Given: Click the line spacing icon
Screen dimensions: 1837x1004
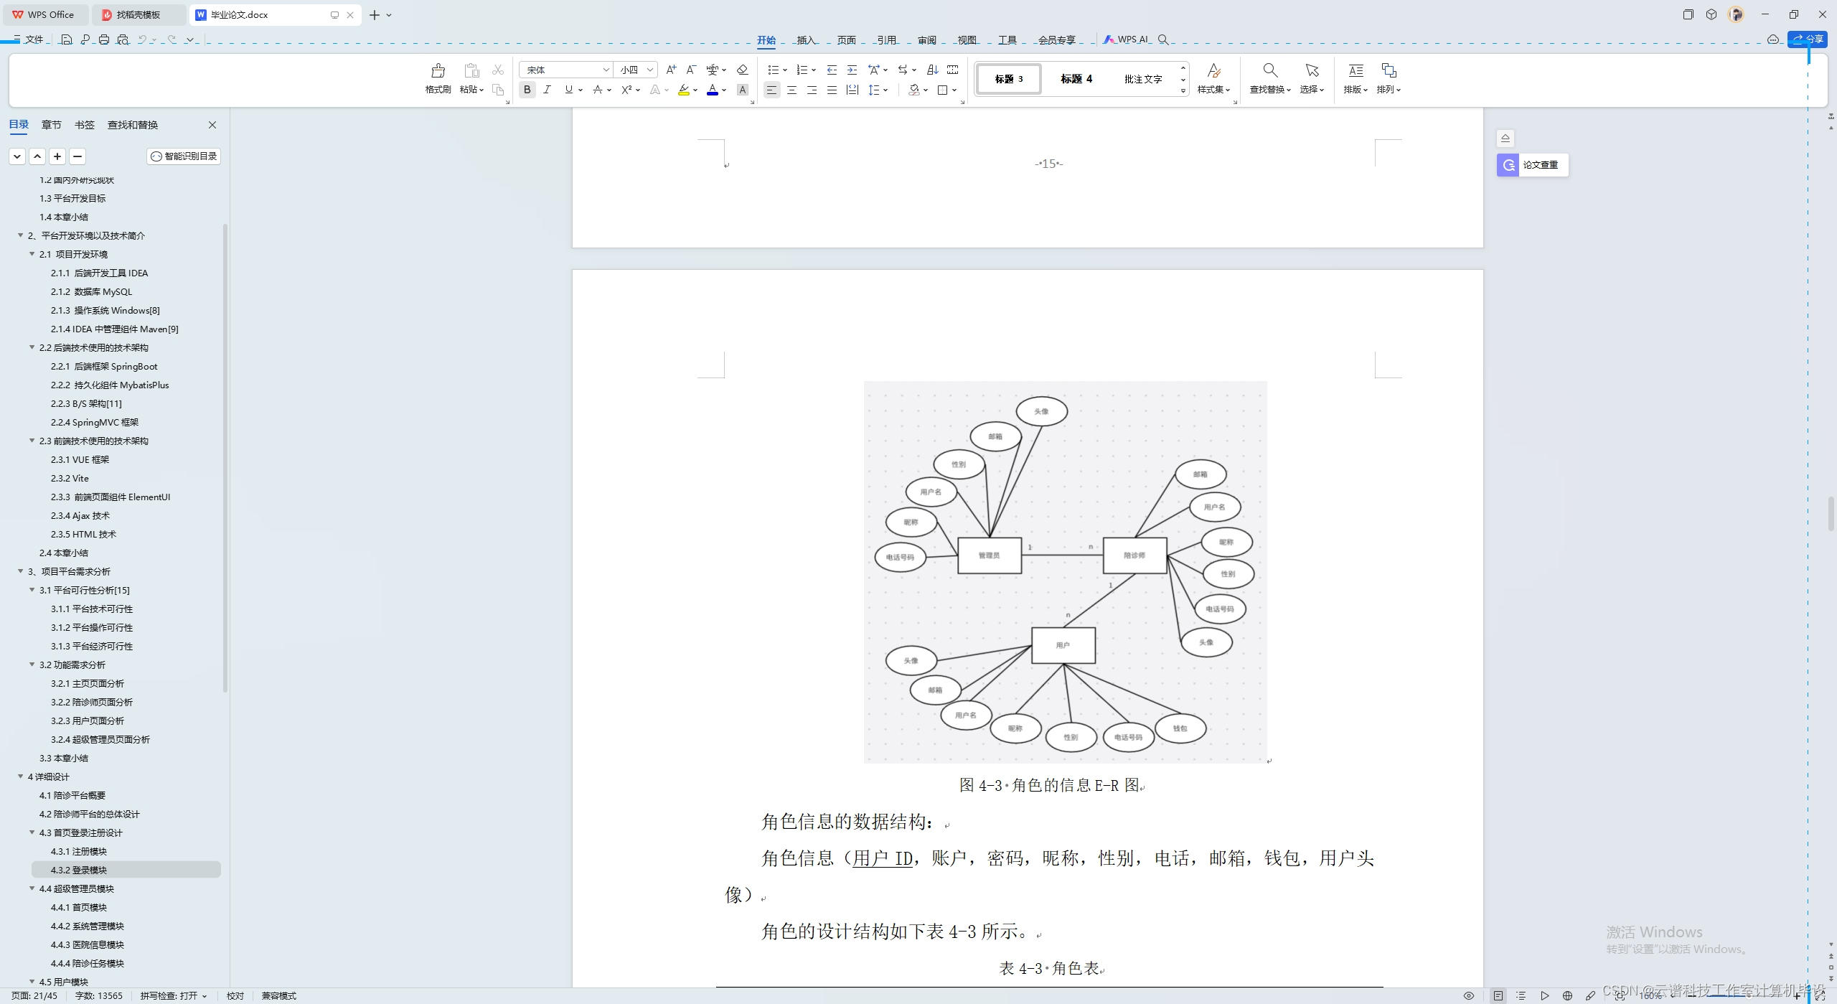Looking at the screenshot, I should 874,90.
